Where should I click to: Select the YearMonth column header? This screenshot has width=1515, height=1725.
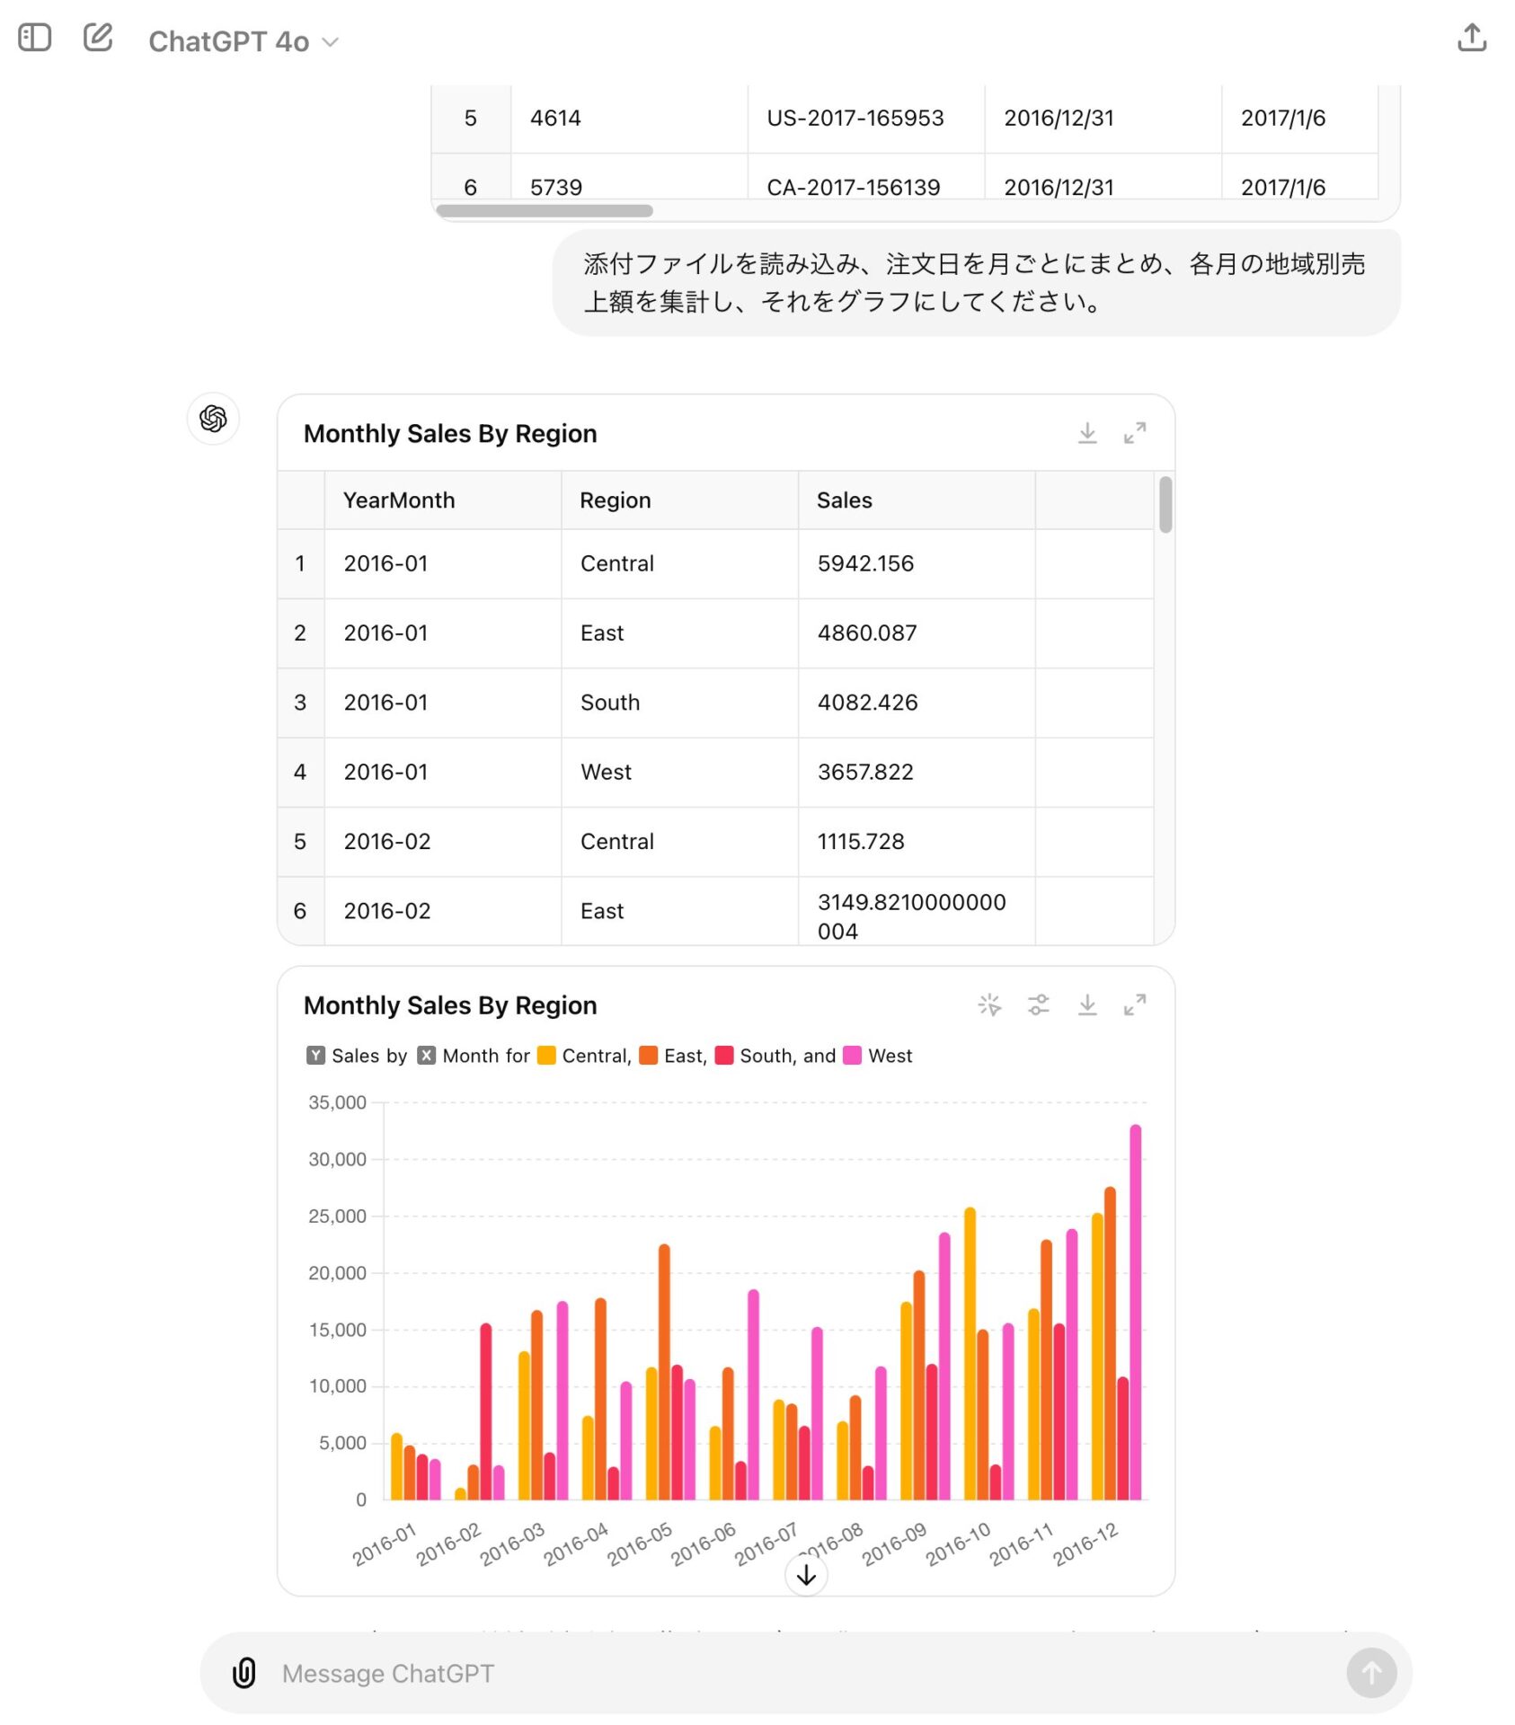coord(399,500)
